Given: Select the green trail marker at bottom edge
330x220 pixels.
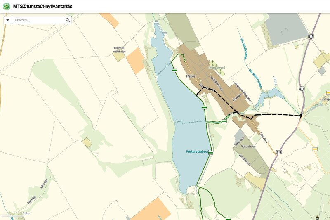Looking at the screenshot, I should [x=228, y=219].
